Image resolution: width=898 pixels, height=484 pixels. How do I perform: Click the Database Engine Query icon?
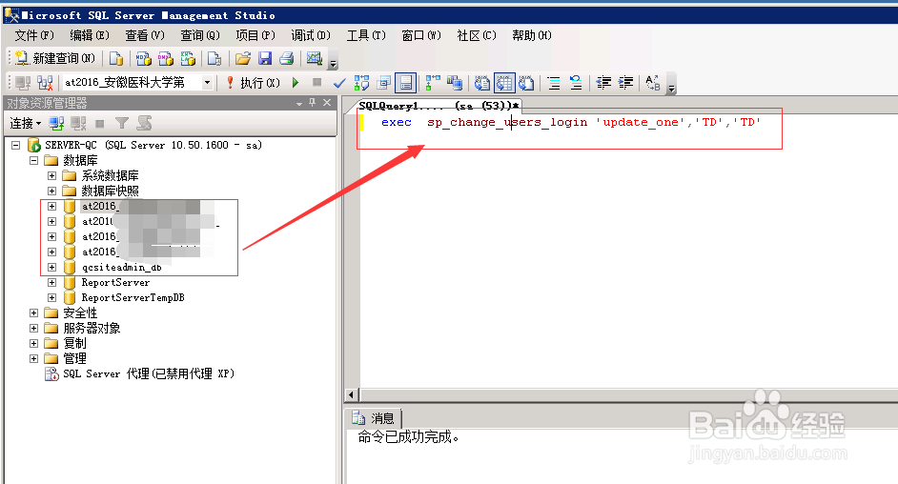pyautogui.click(x=116, y=58)
